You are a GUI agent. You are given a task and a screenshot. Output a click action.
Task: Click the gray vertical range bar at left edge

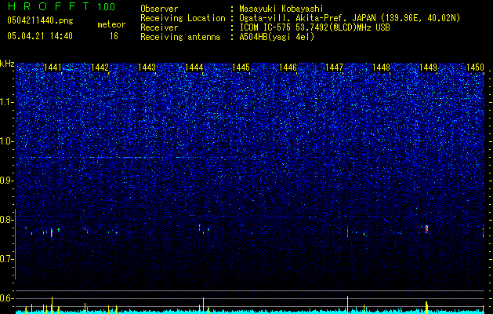coord(15,244)
